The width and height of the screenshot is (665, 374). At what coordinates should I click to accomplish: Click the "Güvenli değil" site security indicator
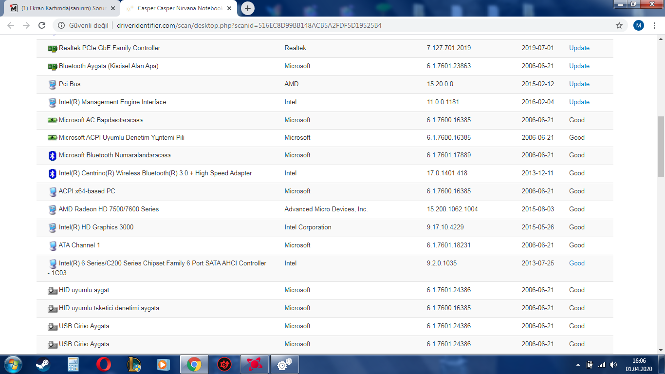pyautogui.click(x=82, y=25)
